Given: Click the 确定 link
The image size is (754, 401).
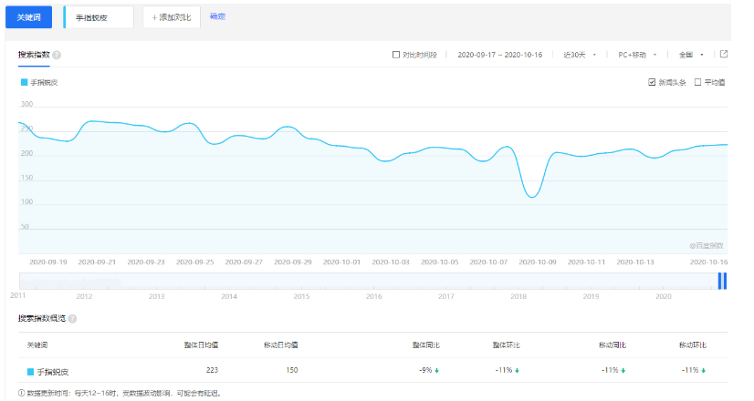Looking at the screenshot, I should point(217,16).
